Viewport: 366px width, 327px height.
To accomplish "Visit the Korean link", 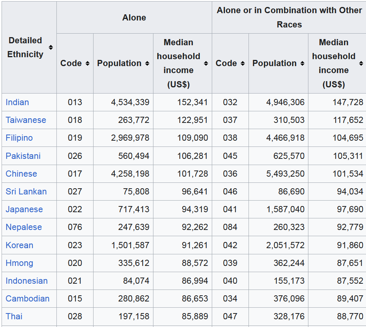I will tap(19, 245).
